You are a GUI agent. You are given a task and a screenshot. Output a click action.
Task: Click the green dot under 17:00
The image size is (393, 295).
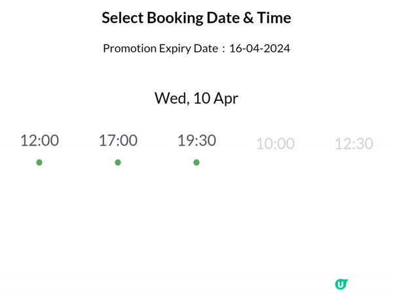pyautogui.click(x=118, y=163)
